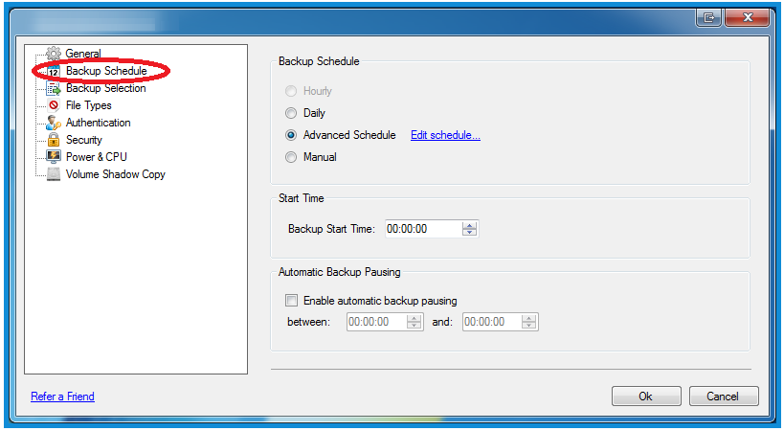Click the Refer a Friend link
Image resolution: width=784 pixels, height=431 pixels.
(62, 397)
